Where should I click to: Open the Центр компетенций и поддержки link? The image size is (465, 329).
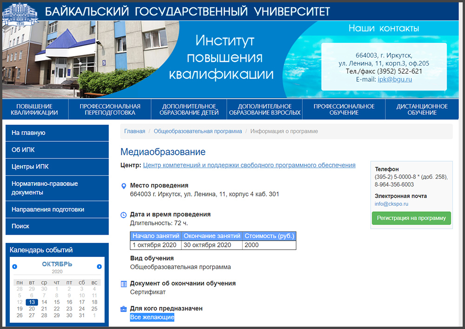[x=249, y=165]
